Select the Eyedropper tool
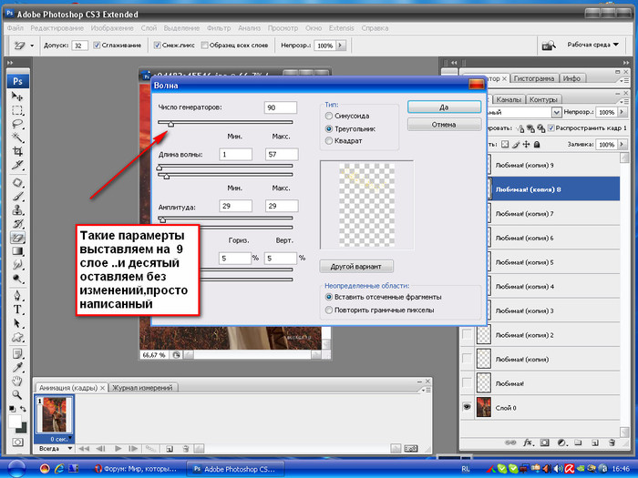Screen dimensions: 638x478 17,368
